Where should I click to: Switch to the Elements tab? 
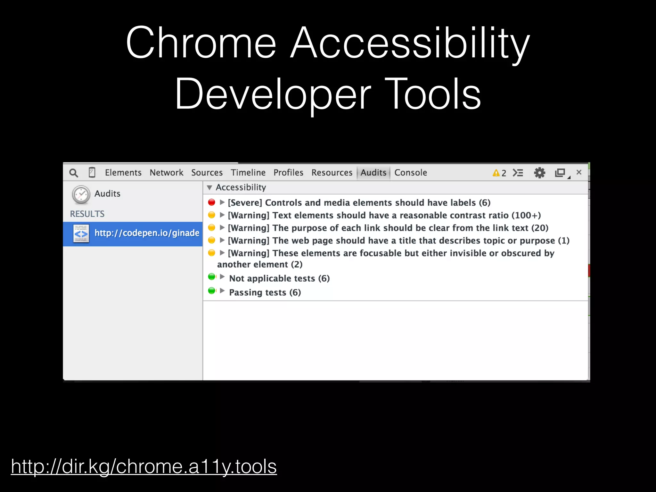pyautogui.click(x=123, y=173)
